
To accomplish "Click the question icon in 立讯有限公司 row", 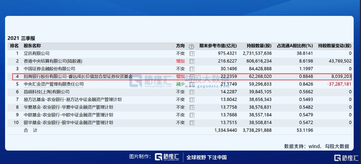I will coord(192,53).
